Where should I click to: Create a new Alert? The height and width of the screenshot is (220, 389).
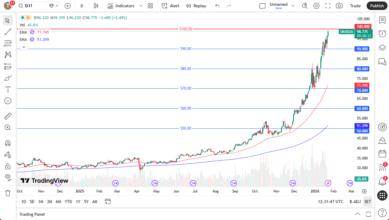click(x=170, y=6)
